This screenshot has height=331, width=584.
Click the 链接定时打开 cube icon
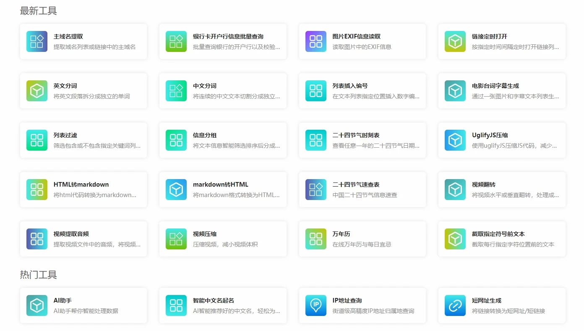pos(455,41)
